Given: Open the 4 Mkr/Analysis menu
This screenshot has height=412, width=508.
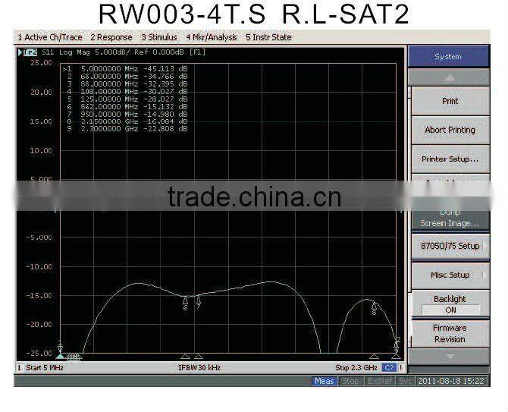Looking at the screenshot, I should point(212,37).
